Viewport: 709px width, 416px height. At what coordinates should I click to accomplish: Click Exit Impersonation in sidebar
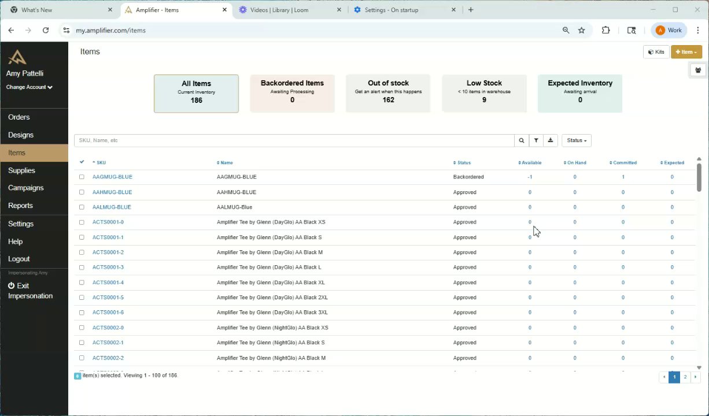click(30, 291)
